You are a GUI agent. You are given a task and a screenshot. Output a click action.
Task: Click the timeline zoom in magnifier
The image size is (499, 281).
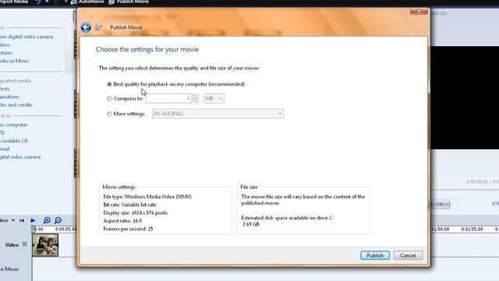click(x=47, y=220)
